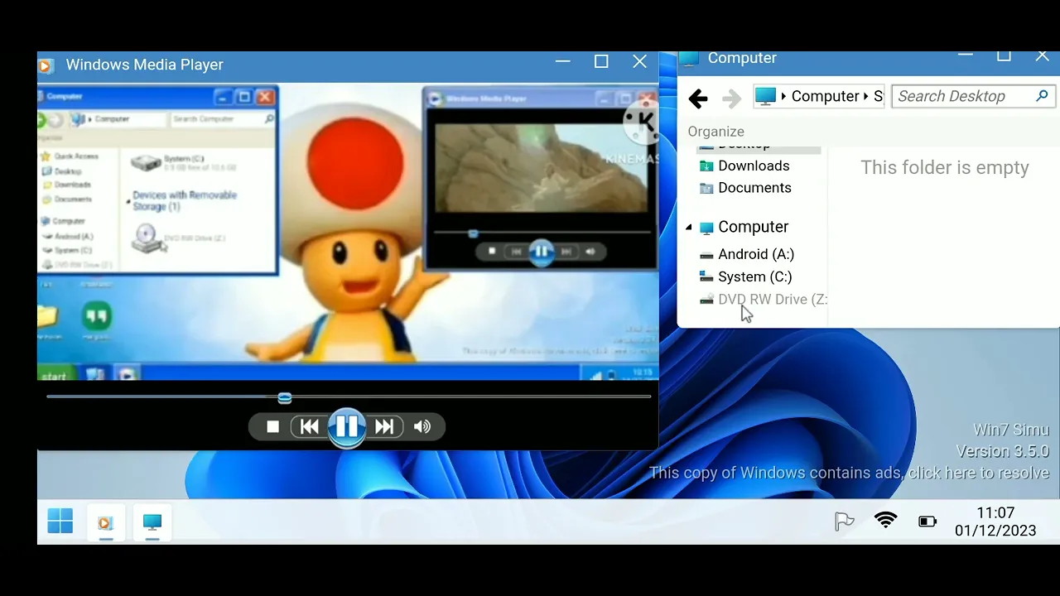Screen dimensions: 1060x596
Task: Skip to next track in Media Player
Action: click(384, 426)
